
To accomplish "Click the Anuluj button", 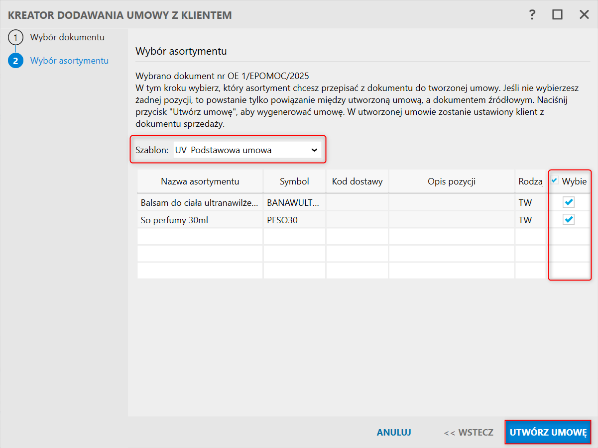I will pyautogui.click(x=394, y=432).
